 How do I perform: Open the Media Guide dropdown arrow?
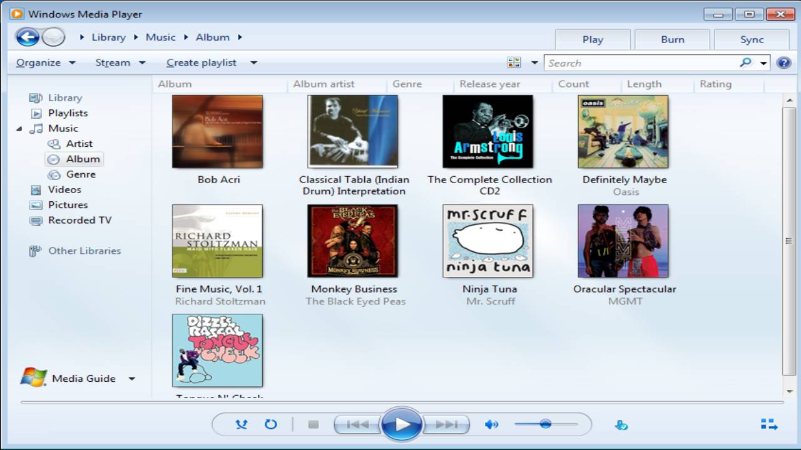[x=131, y=379]
